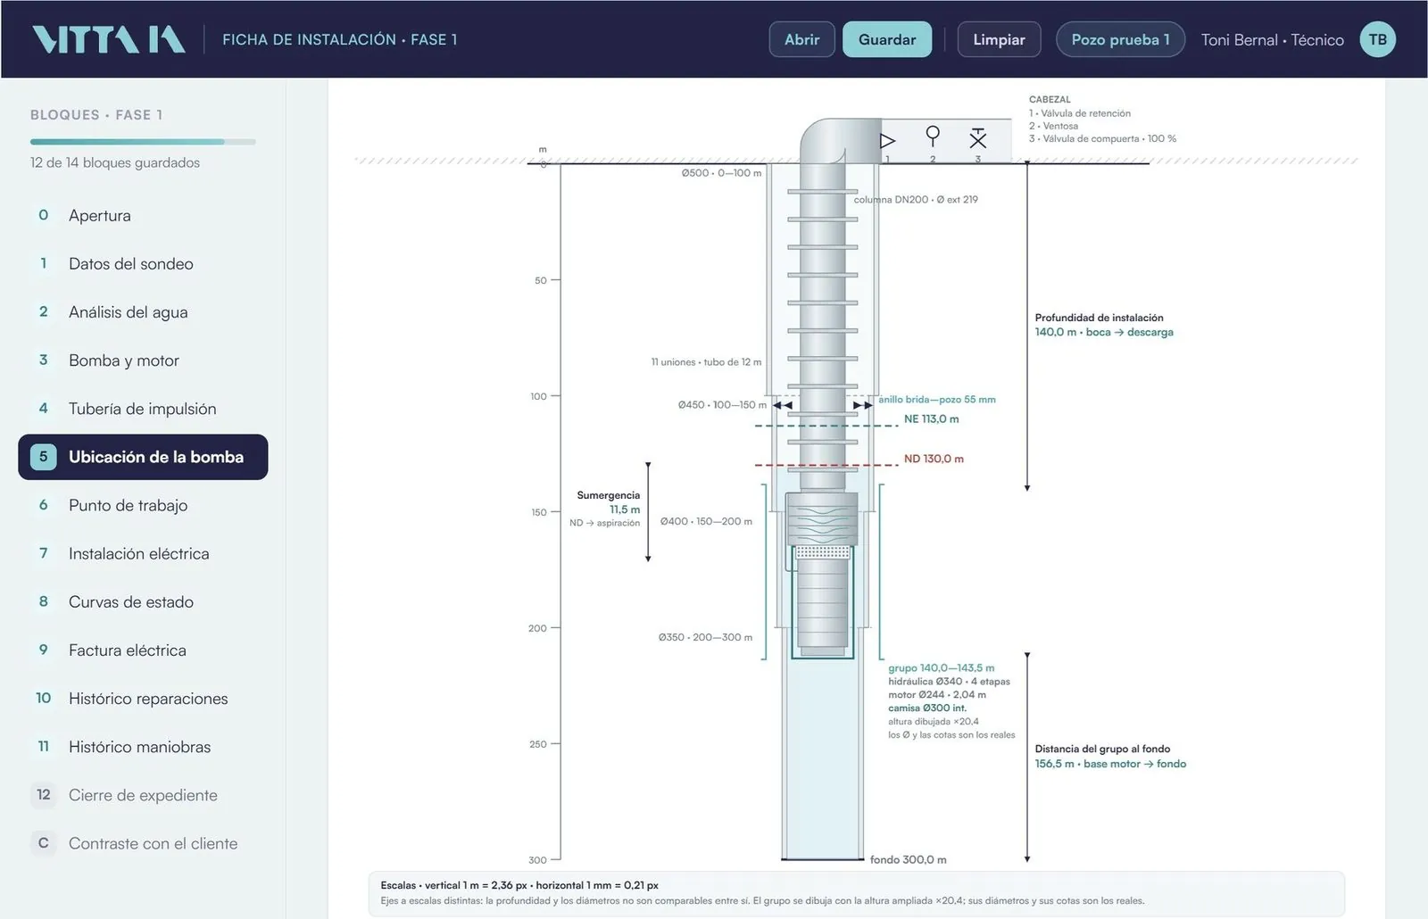Viewport: 1428px width, 919px height.
Task: Click the VITTA IA logo
Action: [x=109, y=39]
